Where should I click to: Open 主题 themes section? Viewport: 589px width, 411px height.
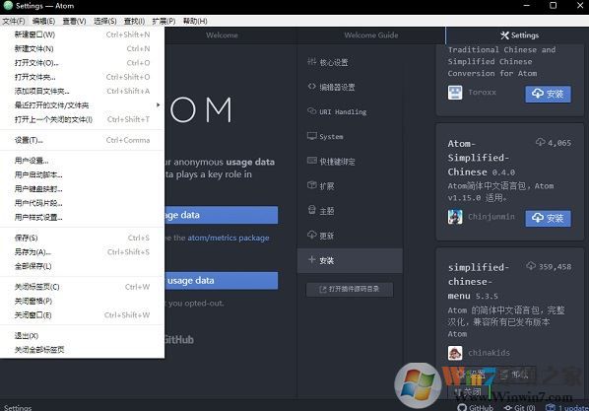pos(350,211)
